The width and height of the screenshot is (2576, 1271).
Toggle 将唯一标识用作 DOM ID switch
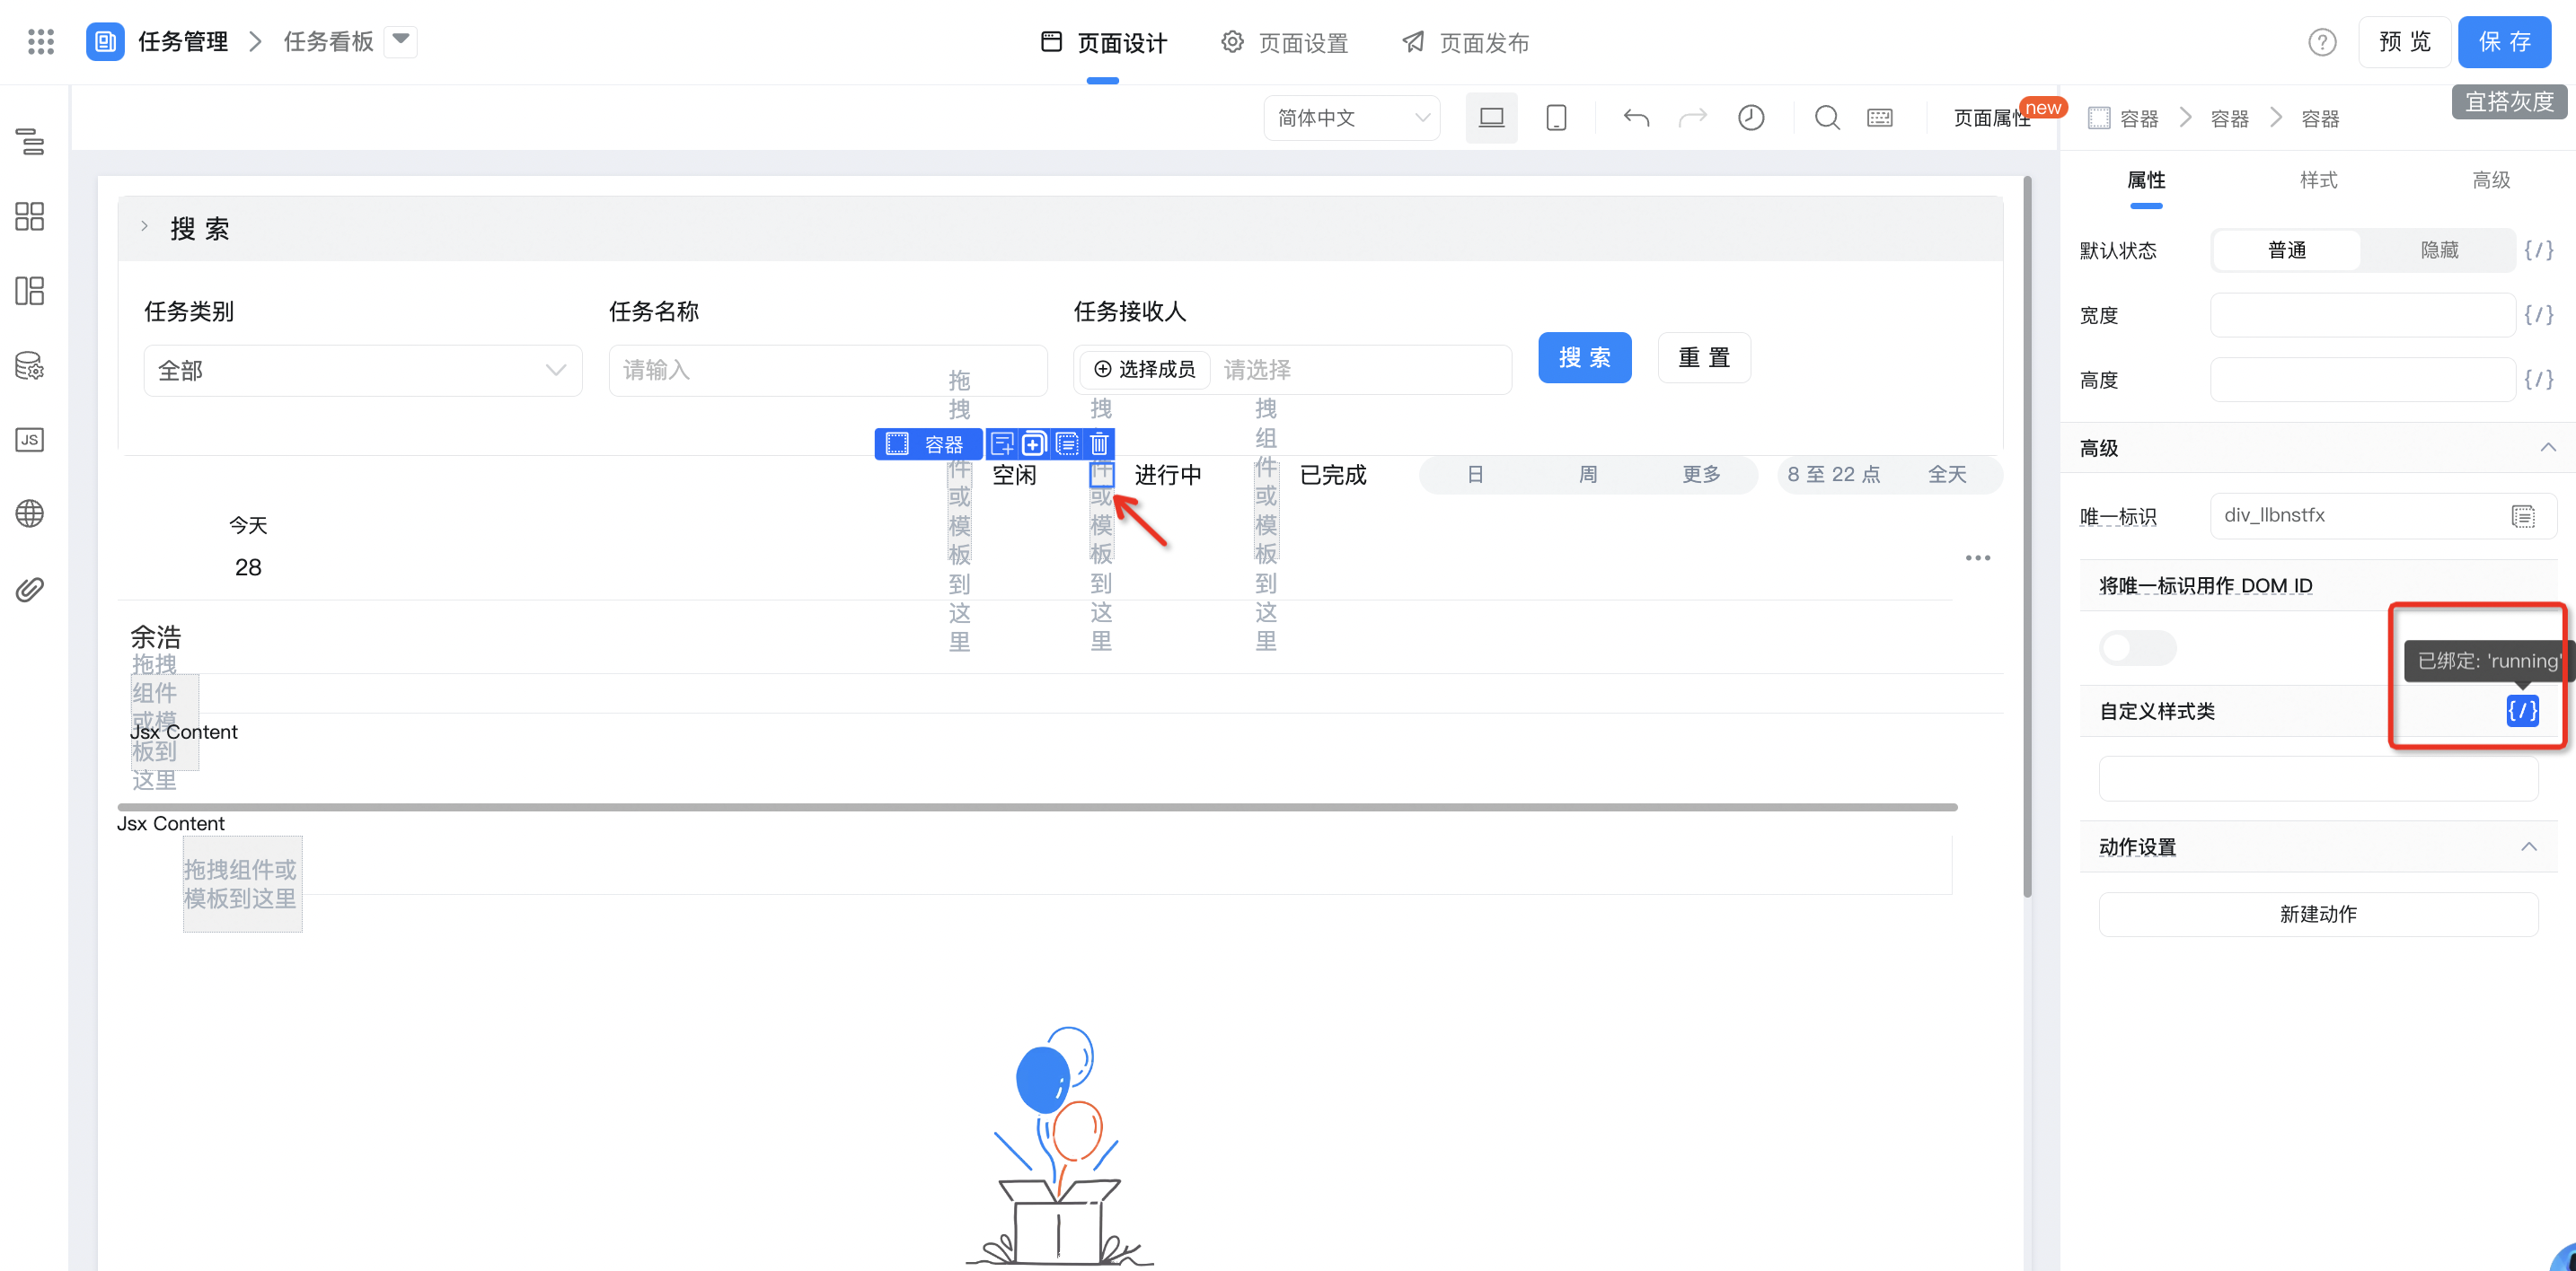[2137, 647]
